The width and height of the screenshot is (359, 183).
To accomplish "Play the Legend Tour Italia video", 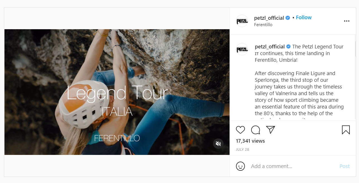I will coord(117,92).
